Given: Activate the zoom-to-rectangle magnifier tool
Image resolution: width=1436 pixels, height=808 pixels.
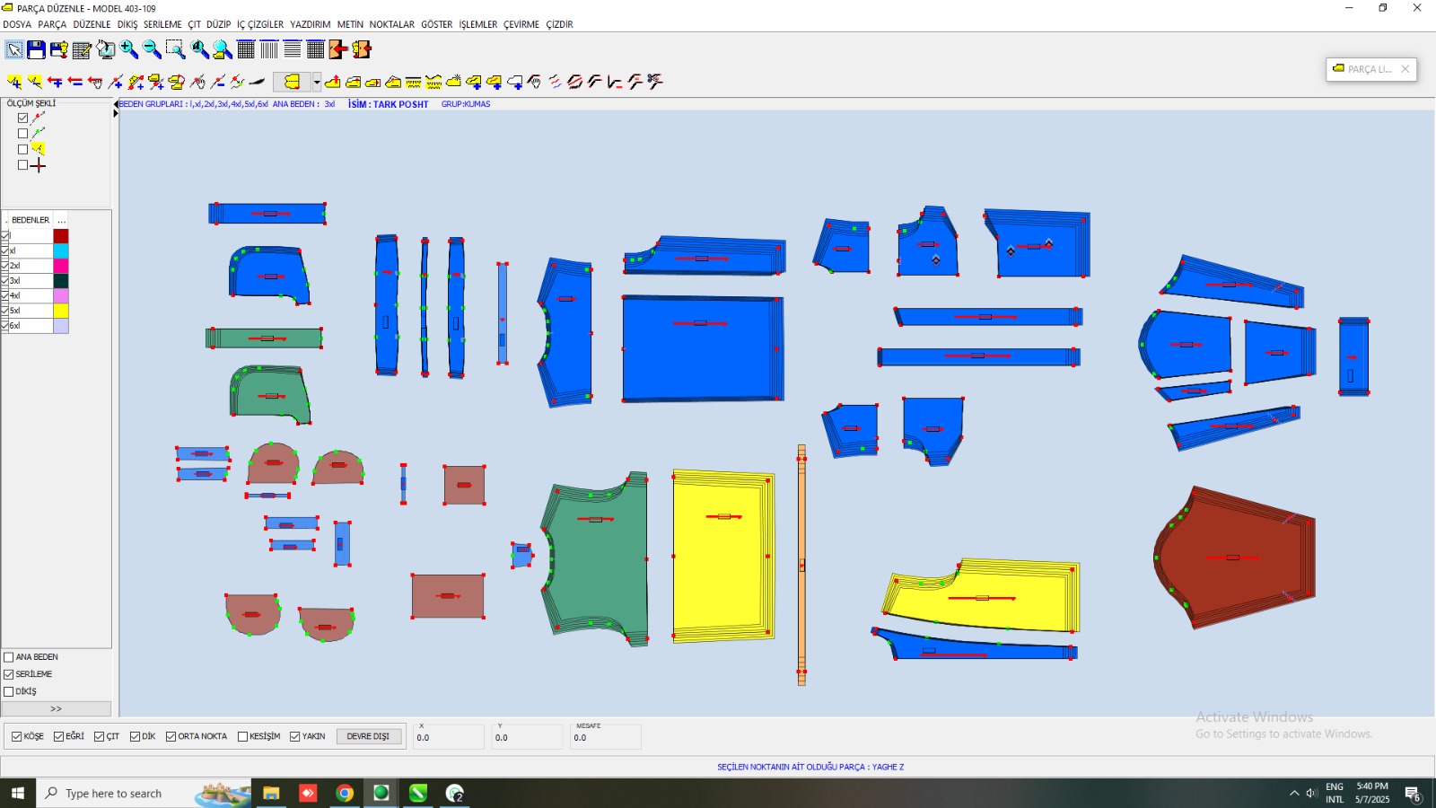Looking at the screenshot, I should point(176,50).
